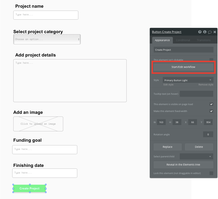This screenshot has height=199, width=218.
Task: Click Reveal in the Elements tree
Action: [183, 165]
